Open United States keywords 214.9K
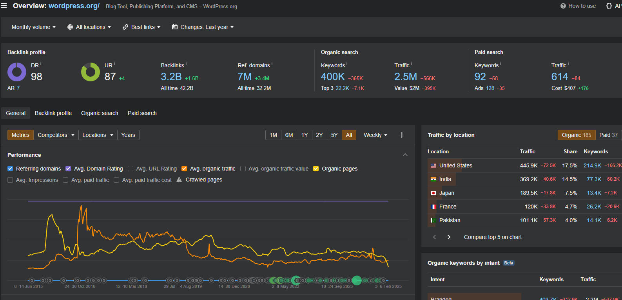 click(592, 165)
